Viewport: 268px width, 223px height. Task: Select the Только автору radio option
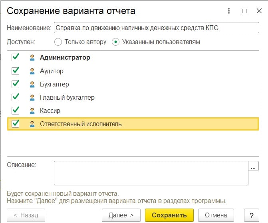pos(58,42)
